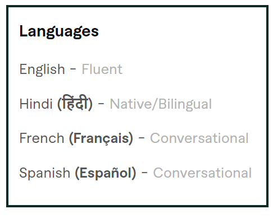Click French's Conversational proficiency level
Viewport: 273px width, 223px height.
tap(199, 138)
